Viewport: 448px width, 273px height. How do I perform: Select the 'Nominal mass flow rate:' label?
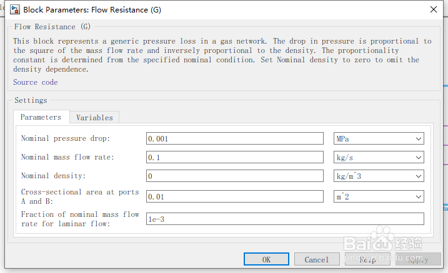[x=67, y=157]
